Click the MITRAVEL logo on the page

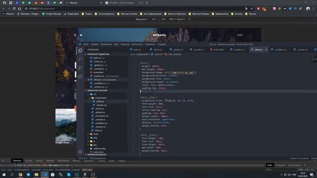159,35
